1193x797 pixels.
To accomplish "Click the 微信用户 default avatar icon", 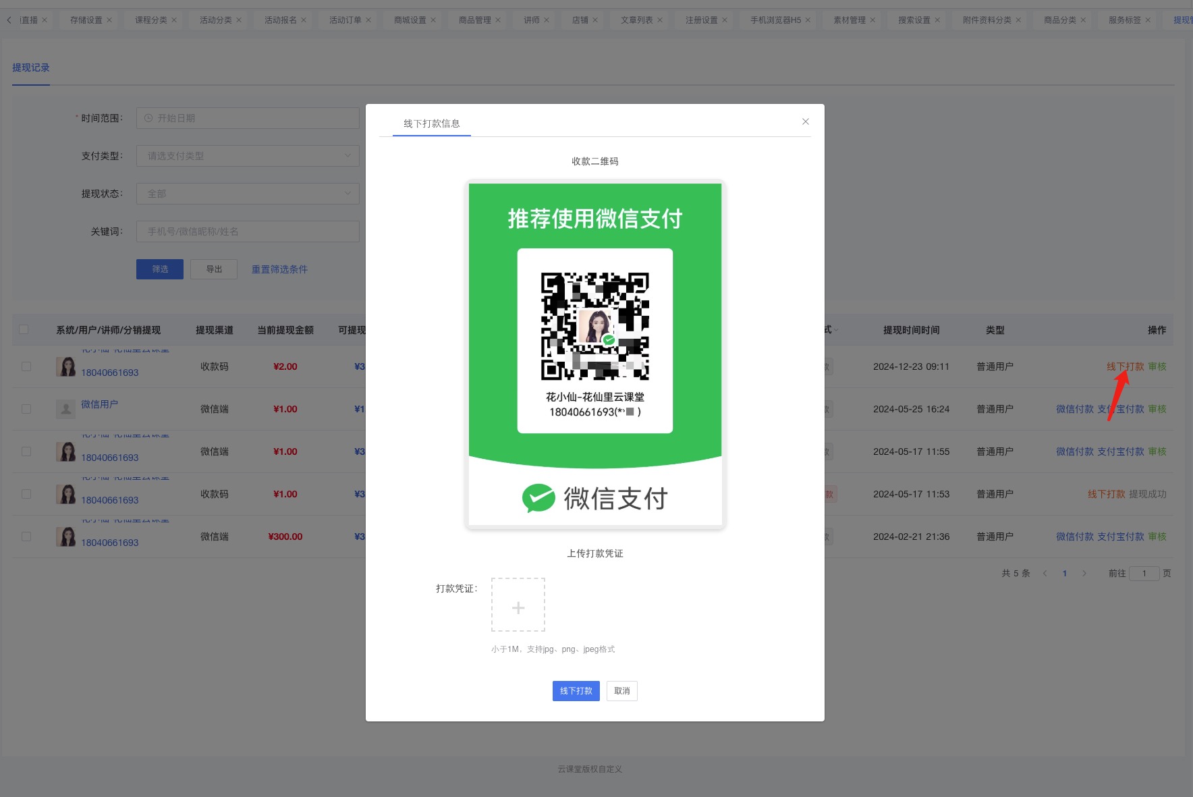I will pyautogui.click(x=65, y=409).
